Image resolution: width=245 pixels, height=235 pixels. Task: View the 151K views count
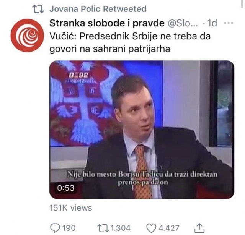71,208
